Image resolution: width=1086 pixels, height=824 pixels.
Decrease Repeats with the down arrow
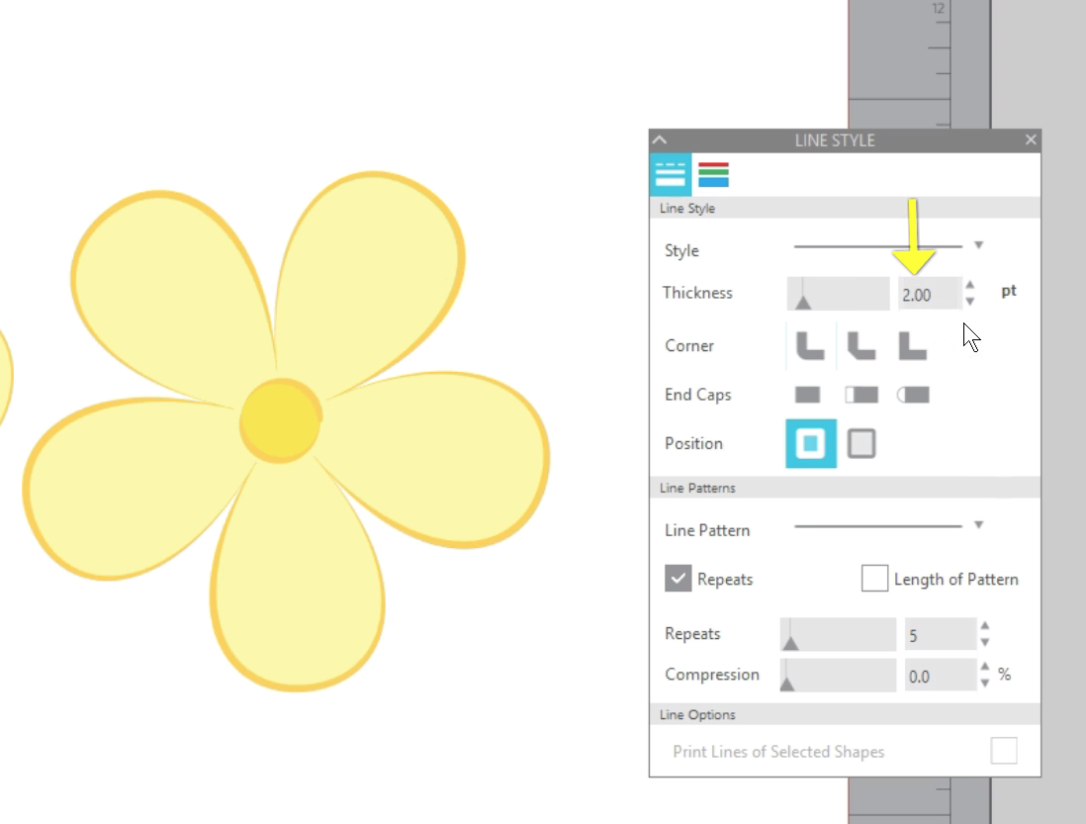985,643
